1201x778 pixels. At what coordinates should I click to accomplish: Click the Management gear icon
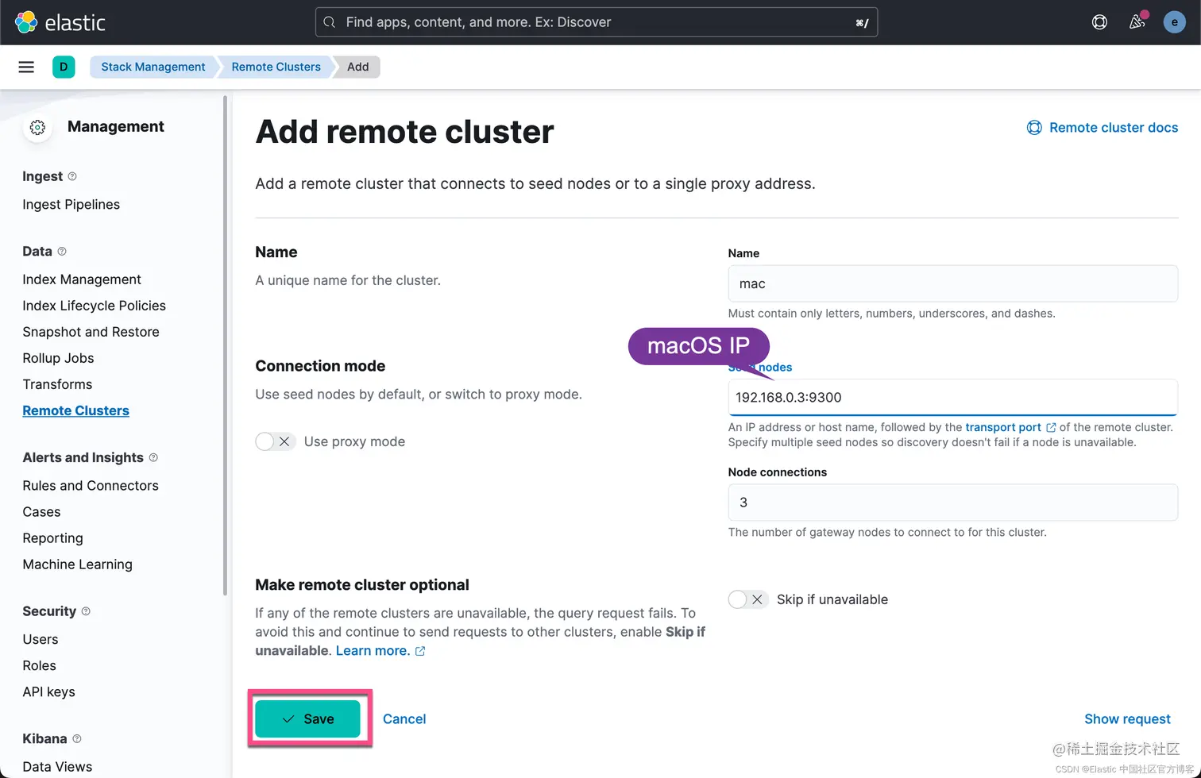[x=37, y=127]
